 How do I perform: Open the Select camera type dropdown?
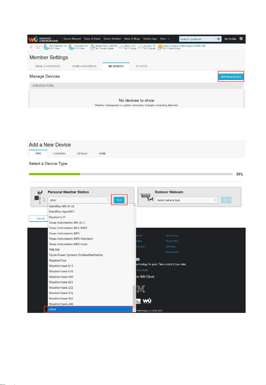187,200
